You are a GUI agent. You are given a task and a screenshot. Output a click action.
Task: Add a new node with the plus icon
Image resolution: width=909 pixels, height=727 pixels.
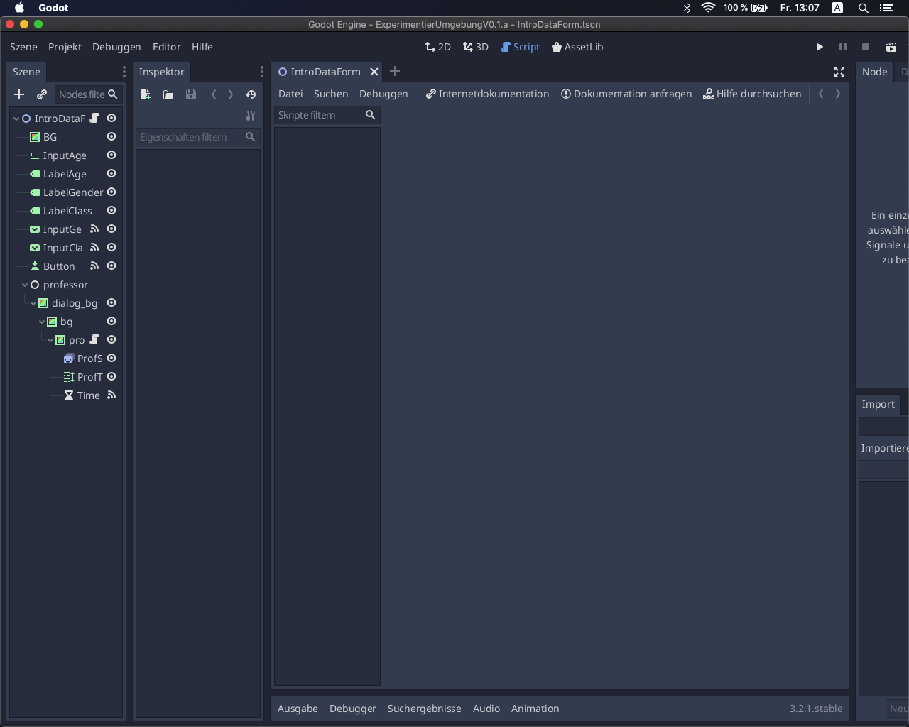[19, 94]
